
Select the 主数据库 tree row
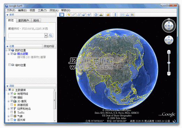coord(21,90)
